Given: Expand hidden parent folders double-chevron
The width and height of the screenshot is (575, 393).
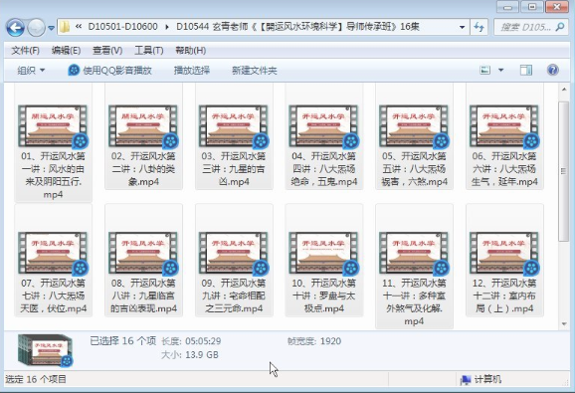Looking at the screenshot, I should click(x=79, y=27).
